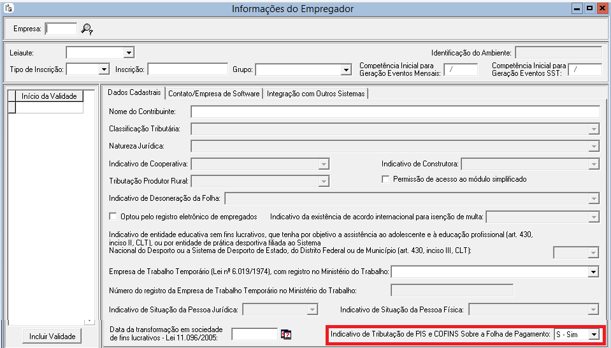Screen dimensions: 611x348
Task: Click the data da transformação date field
Action: [254, 334]
